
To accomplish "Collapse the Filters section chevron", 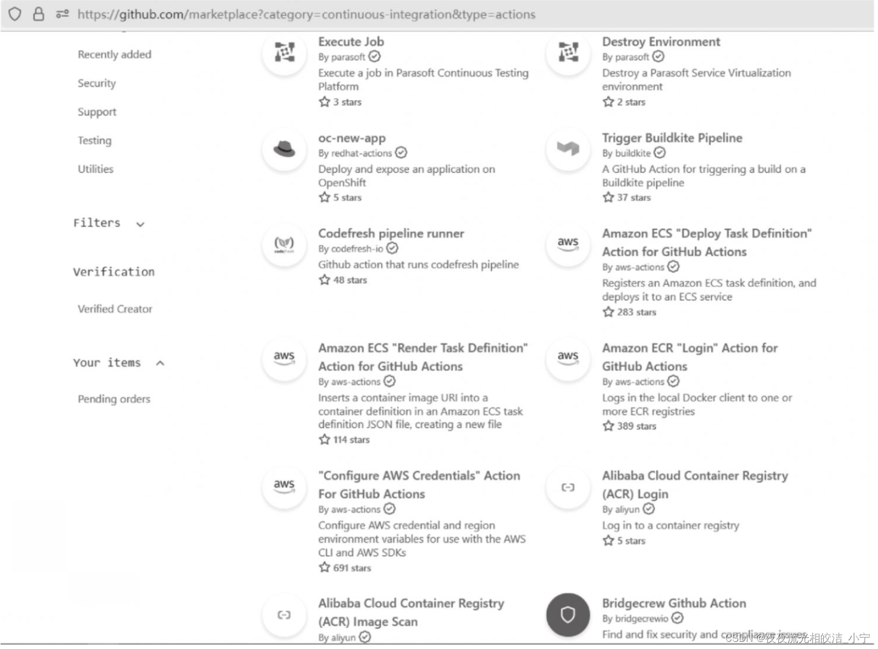I will point(140,224).
